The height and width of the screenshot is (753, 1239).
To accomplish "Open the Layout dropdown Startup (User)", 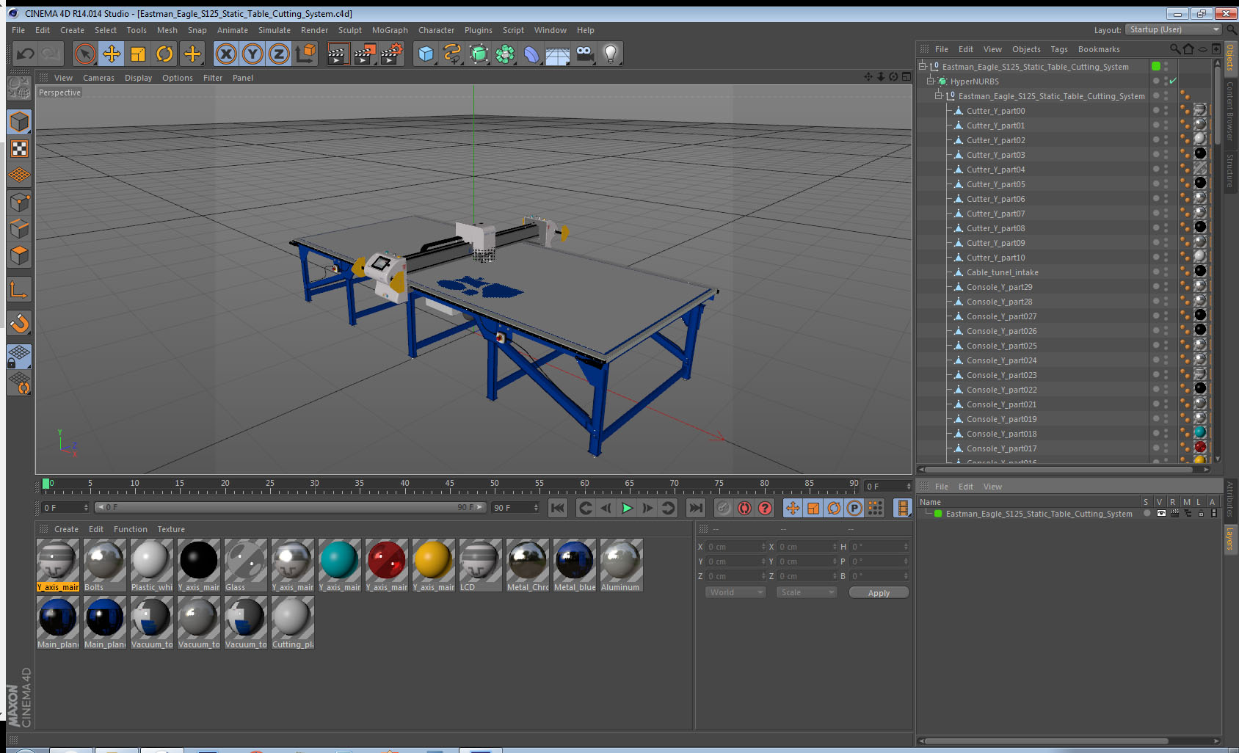I will pos(1174,29).
